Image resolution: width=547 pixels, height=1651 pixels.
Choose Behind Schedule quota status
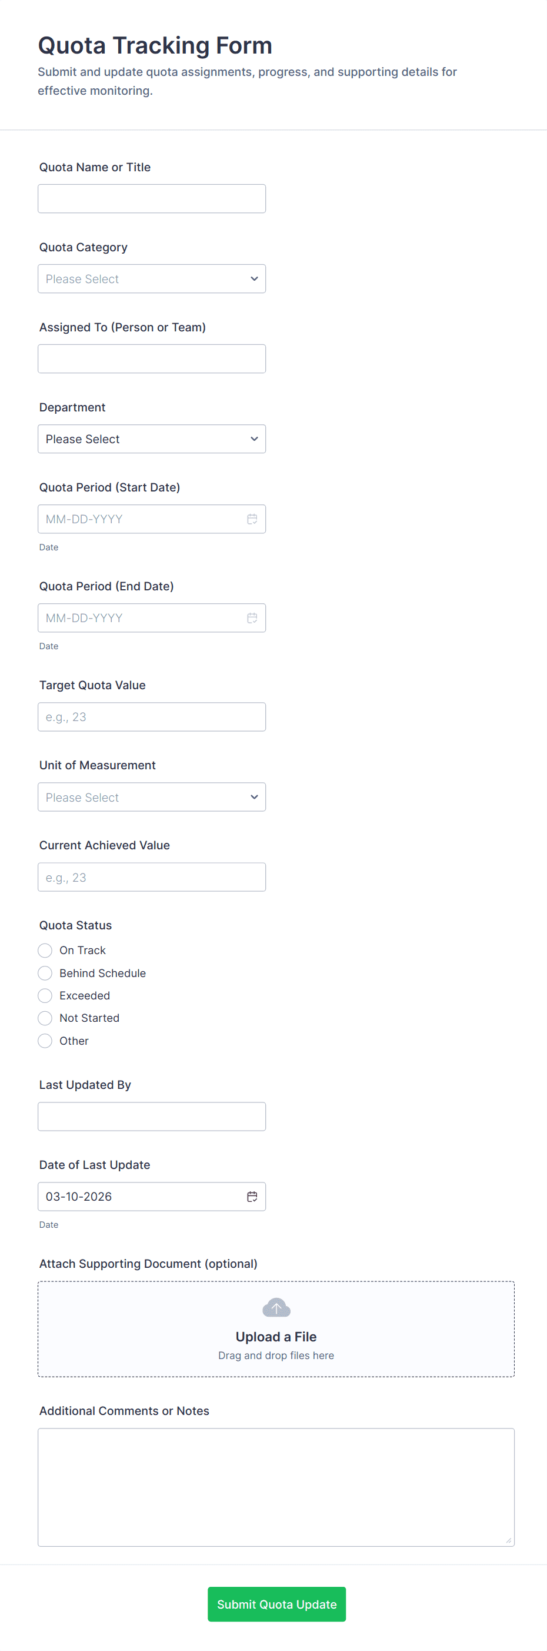click(x=45, y=973)
